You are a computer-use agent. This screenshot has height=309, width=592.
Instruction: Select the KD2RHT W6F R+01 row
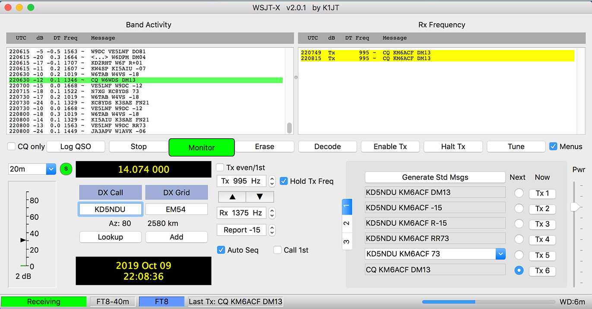pos(146,63)
